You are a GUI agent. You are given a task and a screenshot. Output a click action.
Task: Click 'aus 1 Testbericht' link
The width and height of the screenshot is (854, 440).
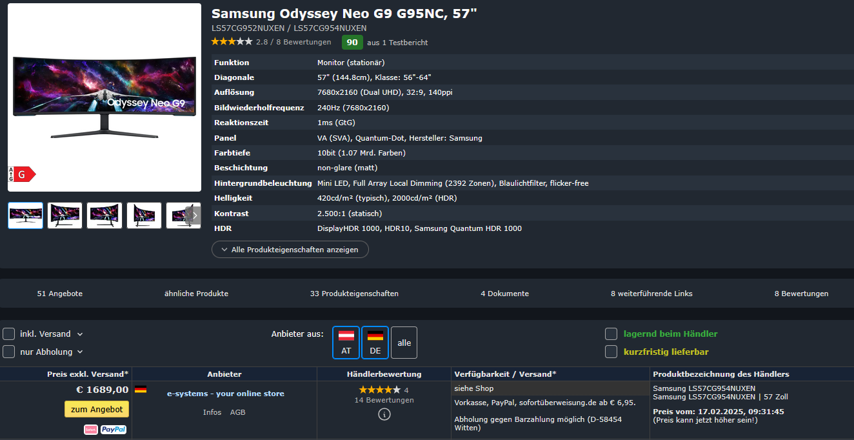[x=397, y=43]
